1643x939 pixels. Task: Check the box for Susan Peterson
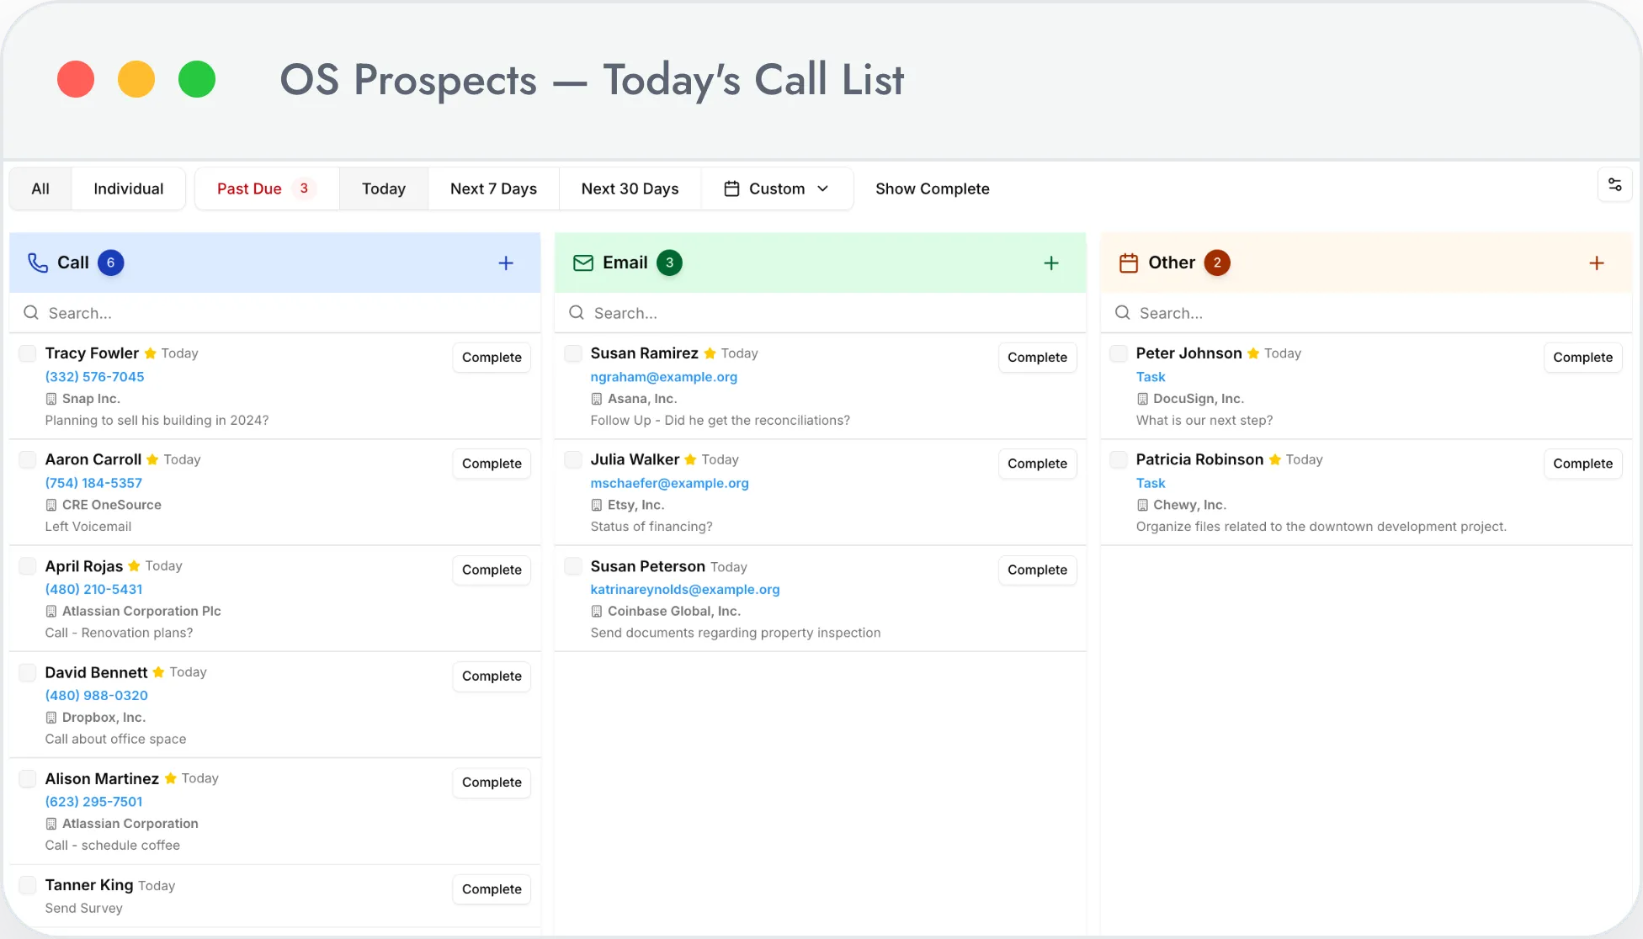pos(573,566)
